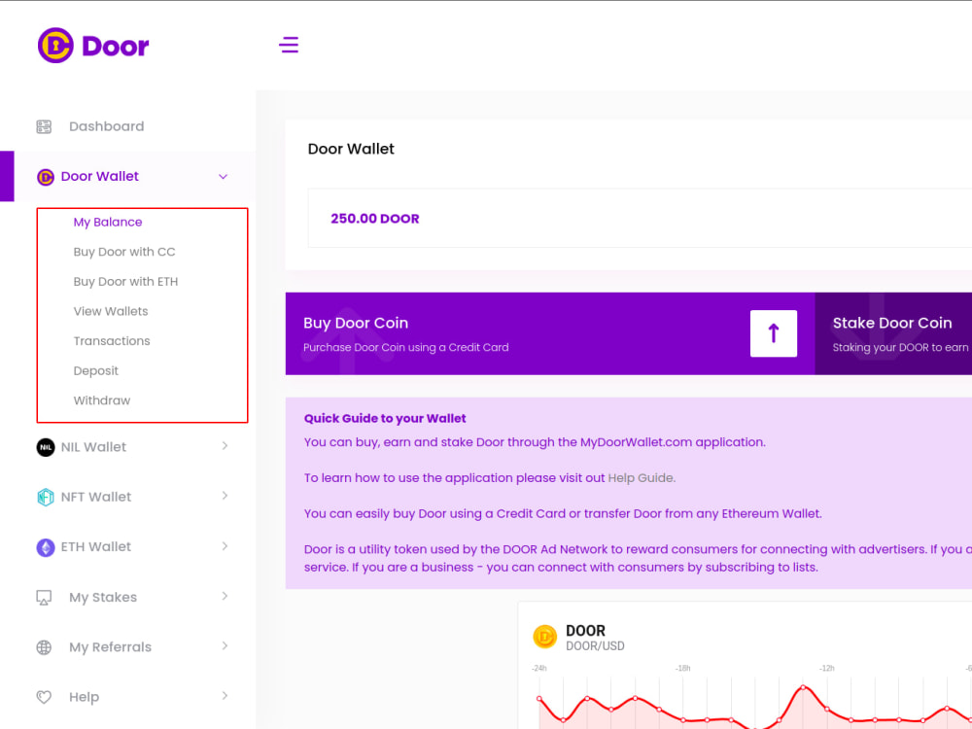
Task: Expand the My Stakes chevron
Action: (225, 596)
